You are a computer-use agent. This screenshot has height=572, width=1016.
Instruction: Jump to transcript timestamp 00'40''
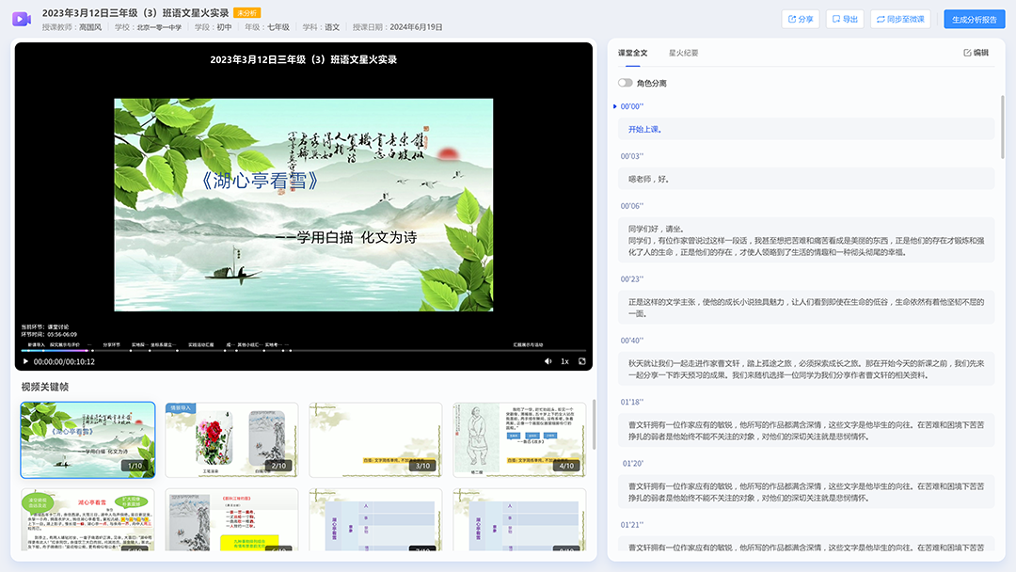click(631, 341)
